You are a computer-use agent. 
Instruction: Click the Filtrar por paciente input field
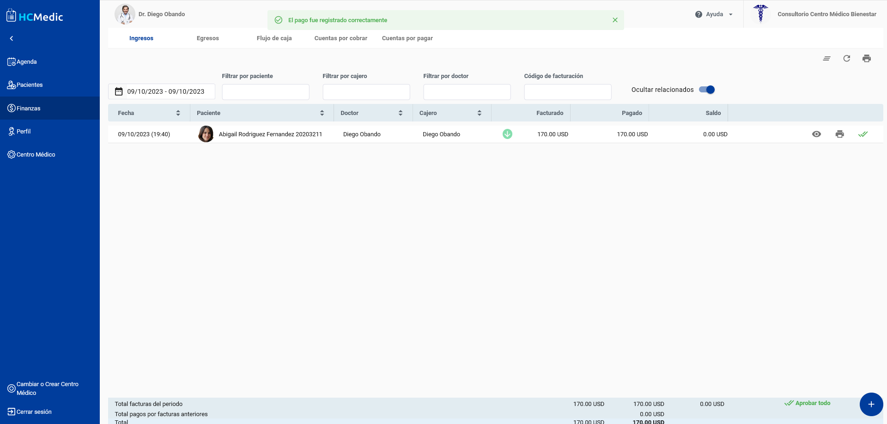click(265, 92)
